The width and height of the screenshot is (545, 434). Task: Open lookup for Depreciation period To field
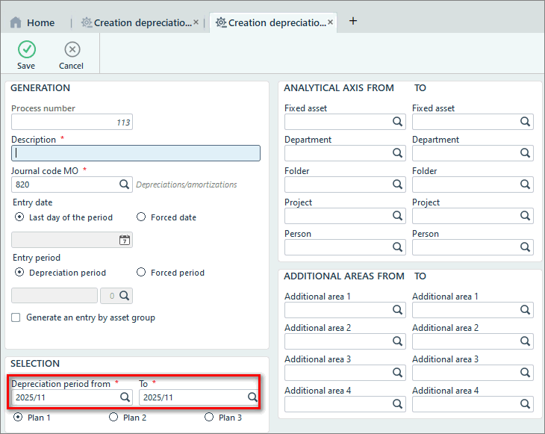[252, 397]
